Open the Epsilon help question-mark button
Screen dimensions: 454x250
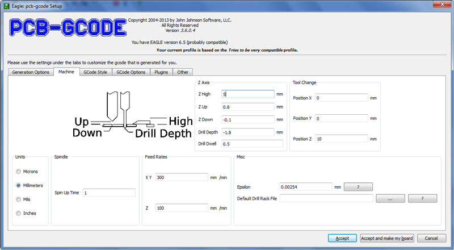[358, 187]
